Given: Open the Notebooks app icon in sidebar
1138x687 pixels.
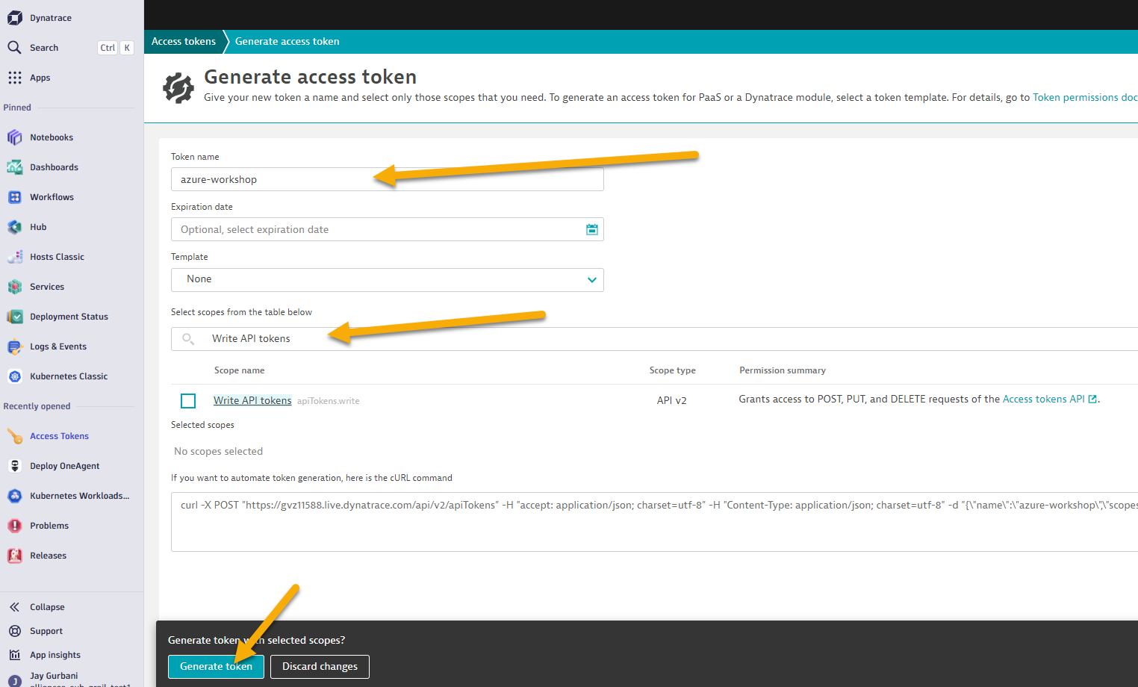Looking at the screenshot, I should [15, 137].
